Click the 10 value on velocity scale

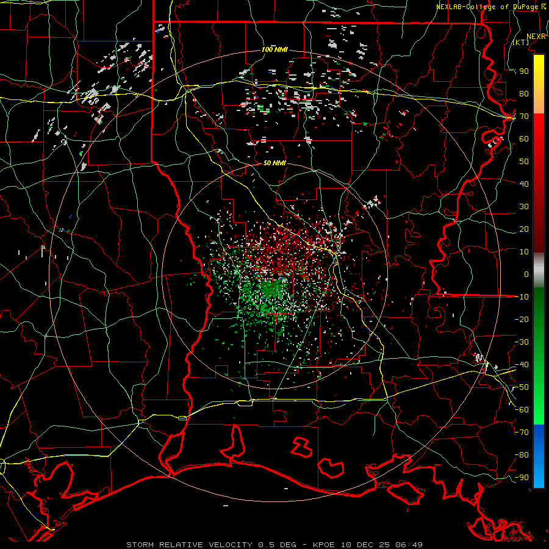[524, 252]
